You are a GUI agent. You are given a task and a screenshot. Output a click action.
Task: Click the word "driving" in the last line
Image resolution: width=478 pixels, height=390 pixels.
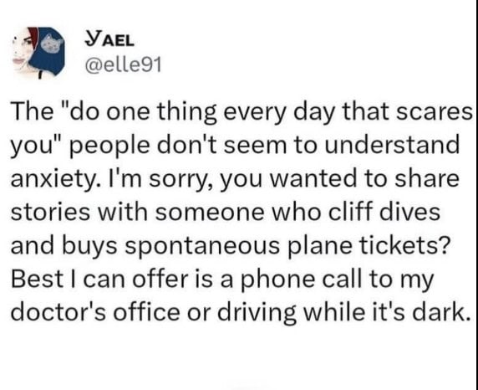click(257, 313)
